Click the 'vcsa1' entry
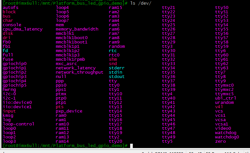Viewport: 250px width, 153px height. coord(222,124)
